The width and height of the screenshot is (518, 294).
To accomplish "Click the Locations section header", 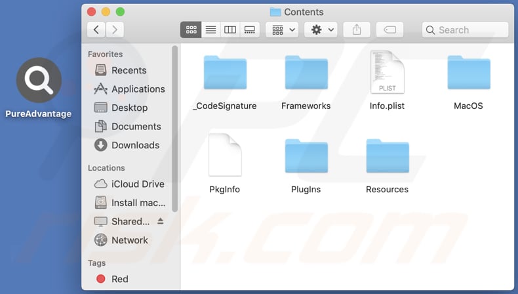I will tap(106, 167).
